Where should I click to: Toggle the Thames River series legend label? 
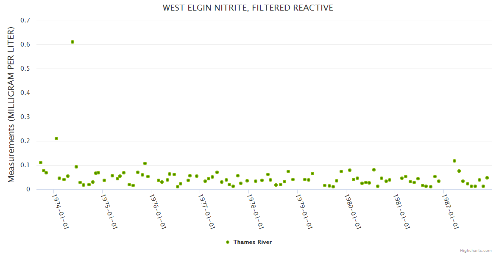coord(252,242)
